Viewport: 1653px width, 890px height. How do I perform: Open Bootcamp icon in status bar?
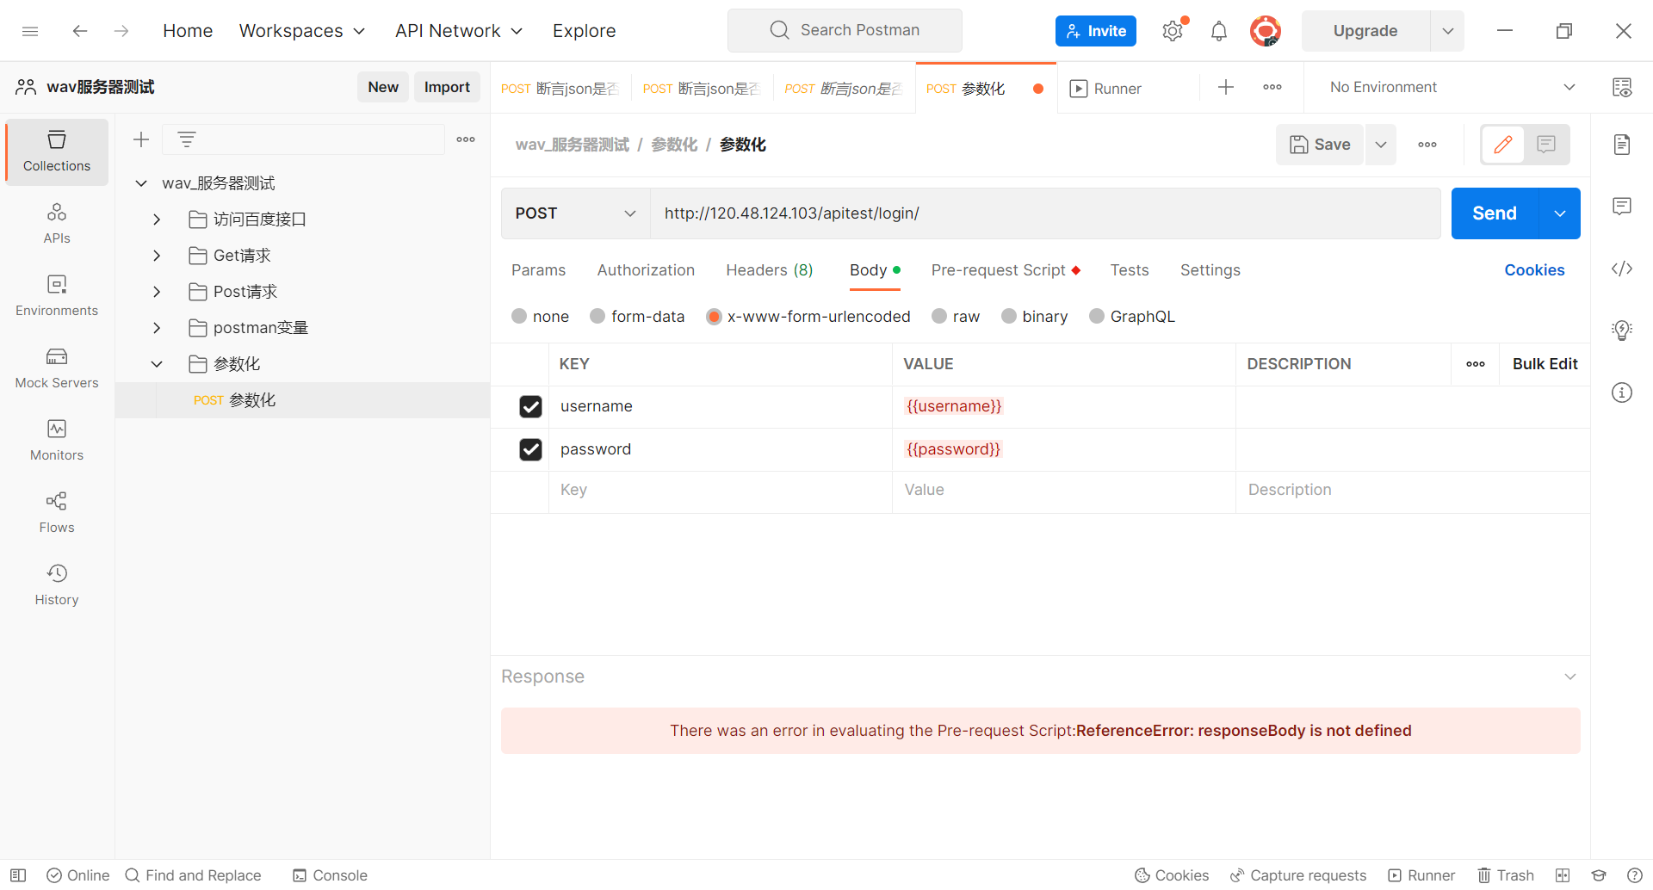(1599, 875)
